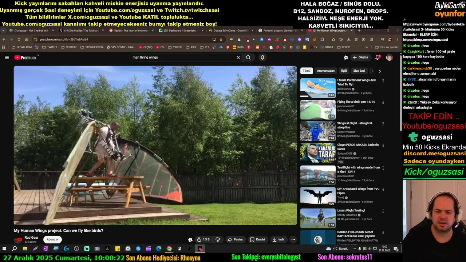The width and height of the screenshot is (466, 262).
Task: Open the YouTube hamburger guide menu
Action: pos(7,57)
